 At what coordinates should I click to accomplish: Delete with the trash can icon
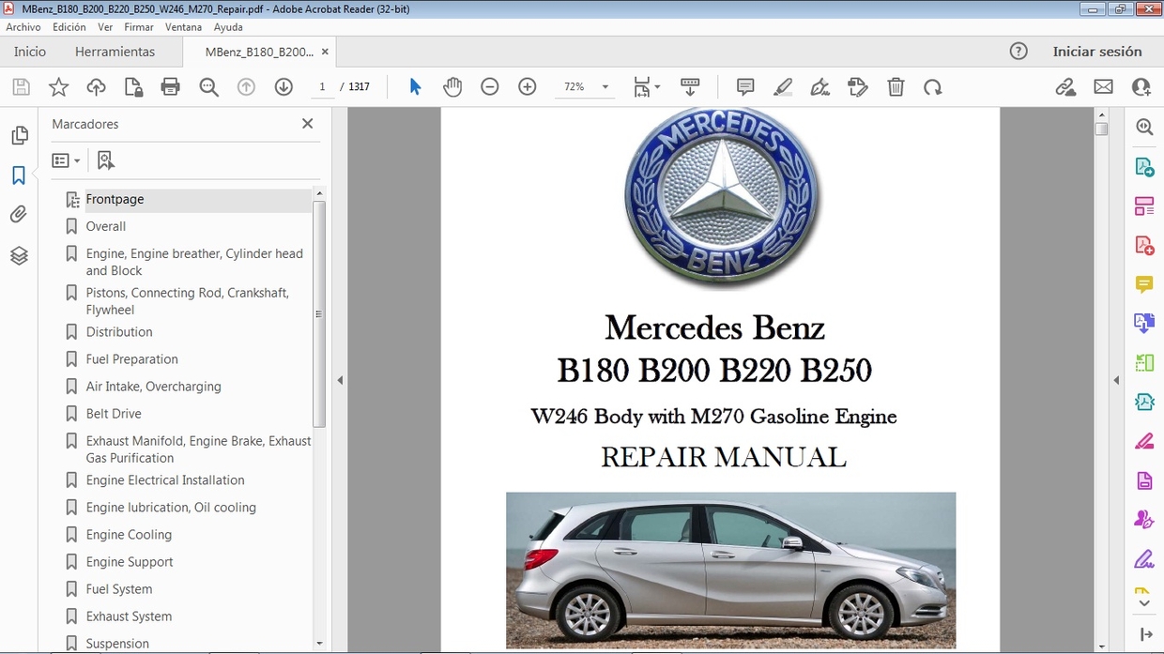[x=896, y=87]
